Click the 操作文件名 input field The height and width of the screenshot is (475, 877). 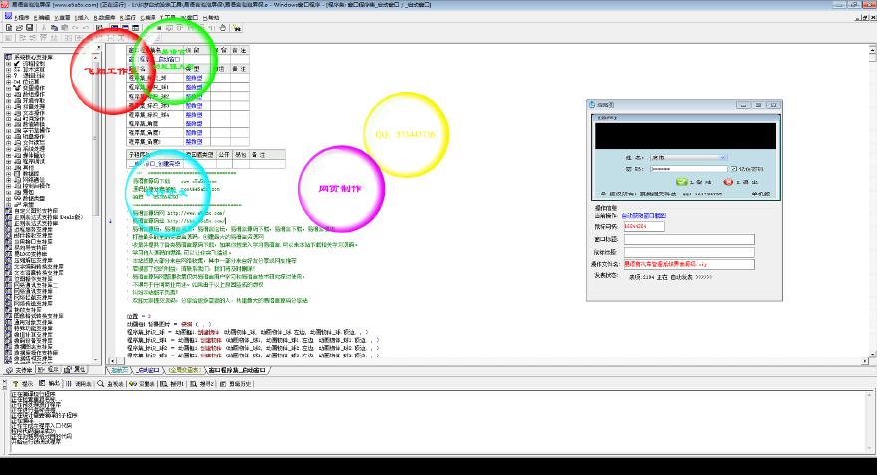point(689,264)
